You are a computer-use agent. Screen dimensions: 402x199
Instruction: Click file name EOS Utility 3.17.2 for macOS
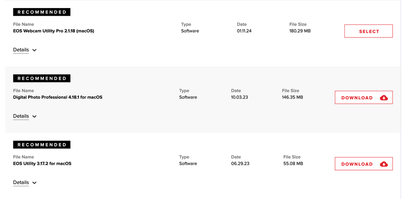coord(42,163)
